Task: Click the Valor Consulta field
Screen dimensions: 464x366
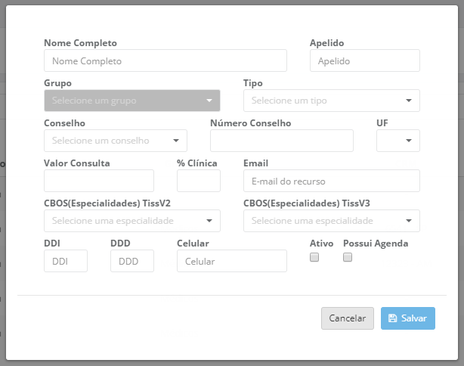Action: (99, 181)
